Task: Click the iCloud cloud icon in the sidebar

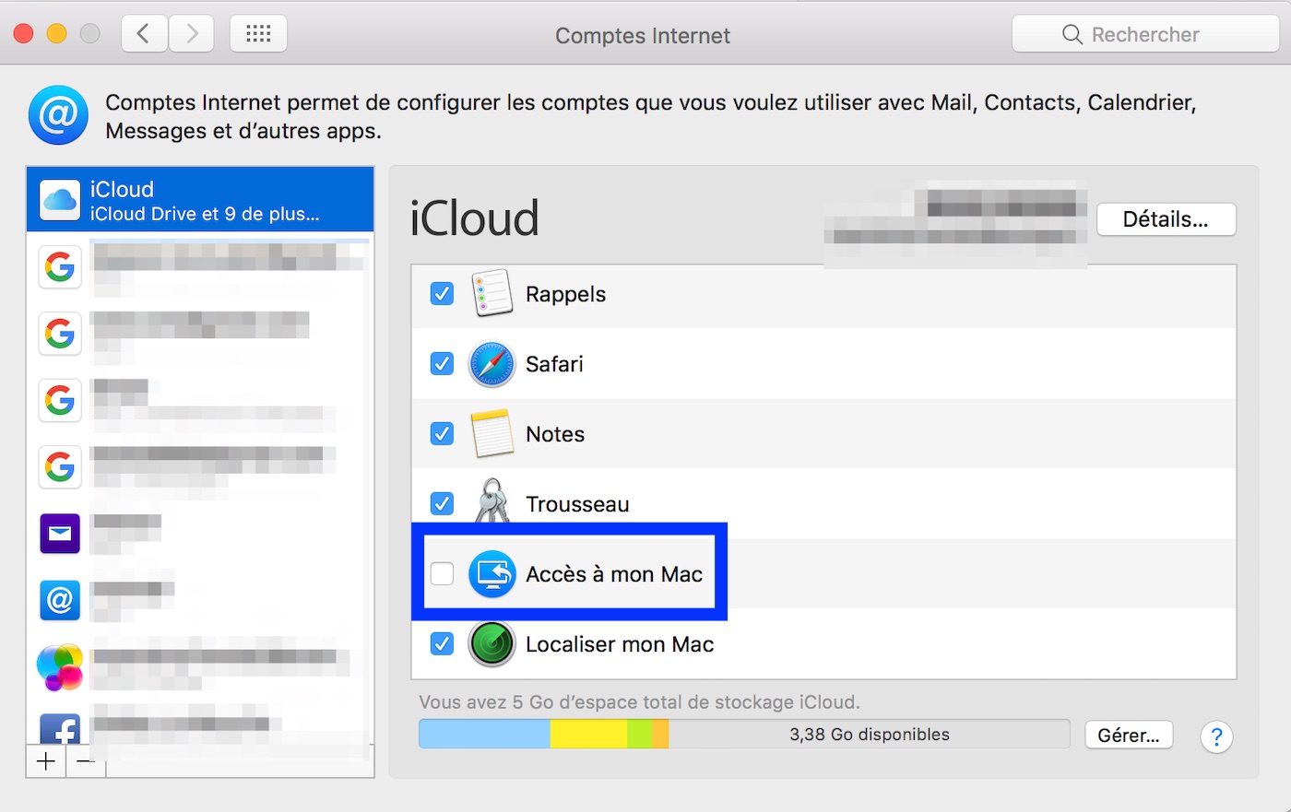Action: [60, 200]
